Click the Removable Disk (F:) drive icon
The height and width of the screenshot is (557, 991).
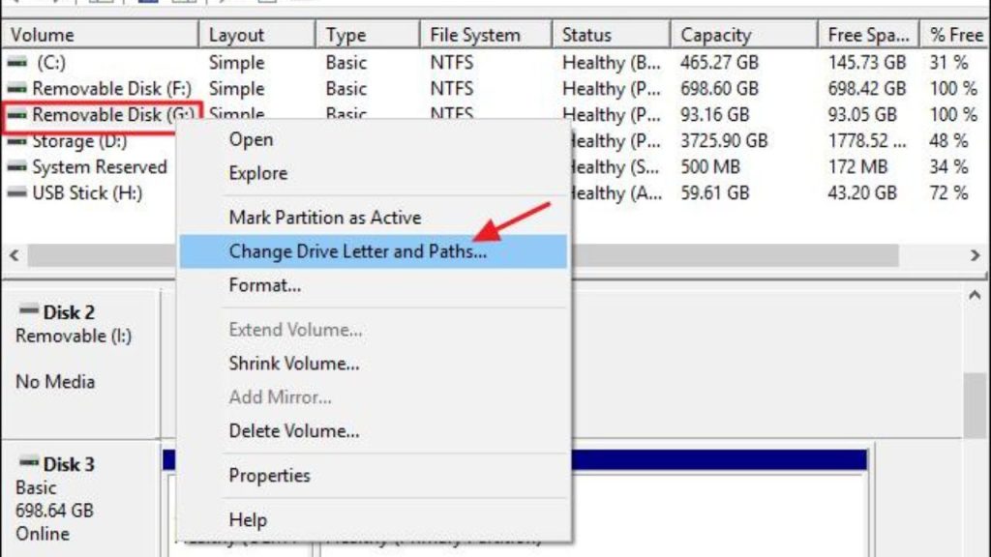(17, 88)
